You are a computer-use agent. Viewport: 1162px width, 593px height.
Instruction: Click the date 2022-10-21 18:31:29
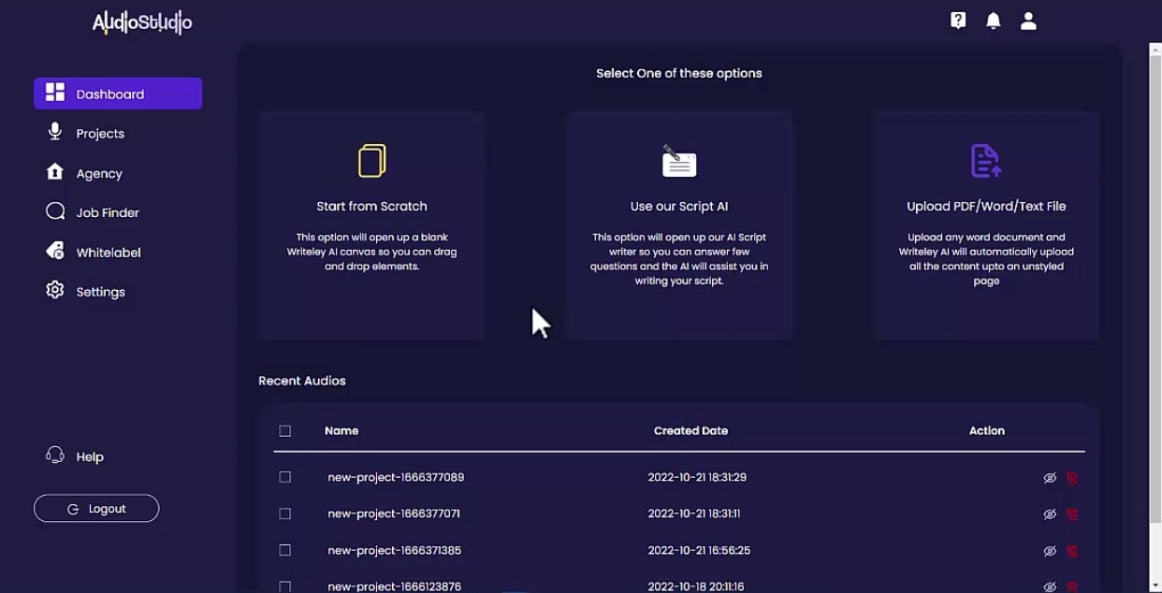[x=697, y=477]
